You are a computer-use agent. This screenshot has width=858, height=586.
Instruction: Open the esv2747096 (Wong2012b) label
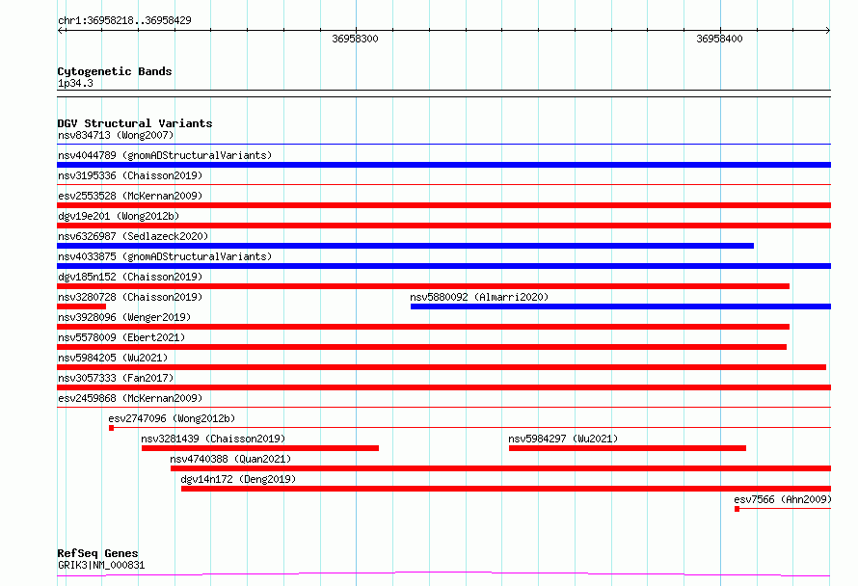point(172,418)
